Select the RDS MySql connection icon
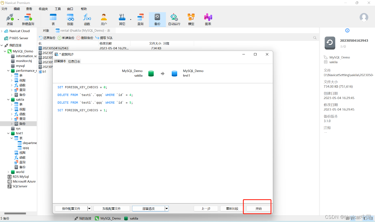This screenshot has width=375, height=222. 10,177
